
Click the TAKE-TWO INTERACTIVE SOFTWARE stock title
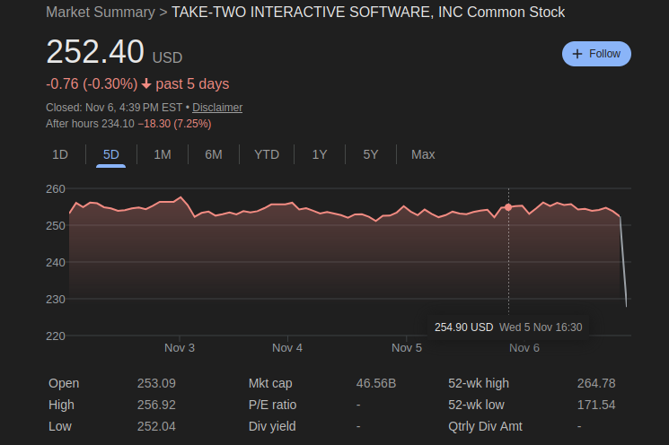[368, 12]
